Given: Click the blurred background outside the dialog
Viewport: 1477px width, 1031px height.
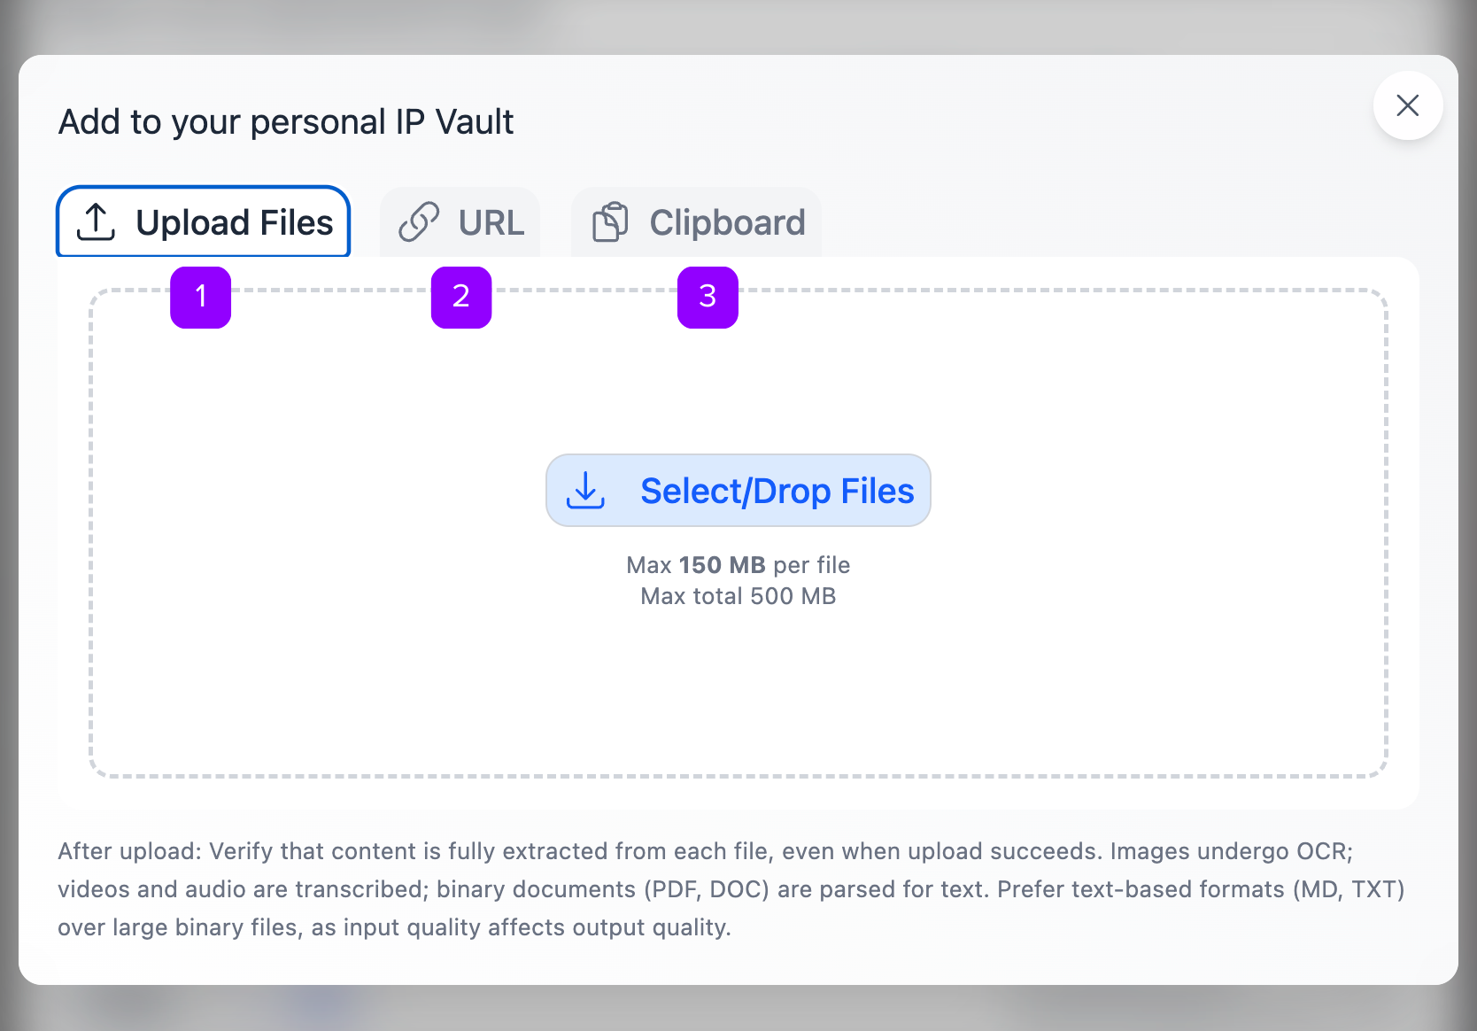Looking at the screenshot, I should [738, 22].
